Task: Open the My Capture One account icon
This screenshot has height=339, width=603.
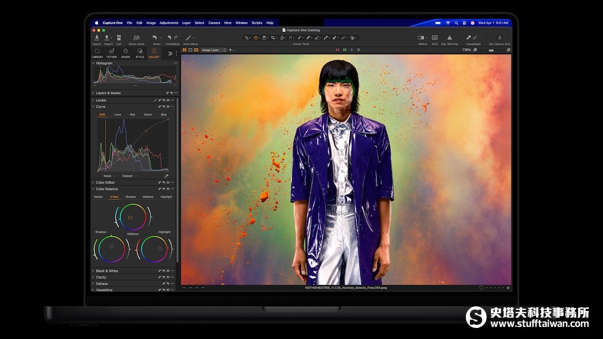Action: 499,38
